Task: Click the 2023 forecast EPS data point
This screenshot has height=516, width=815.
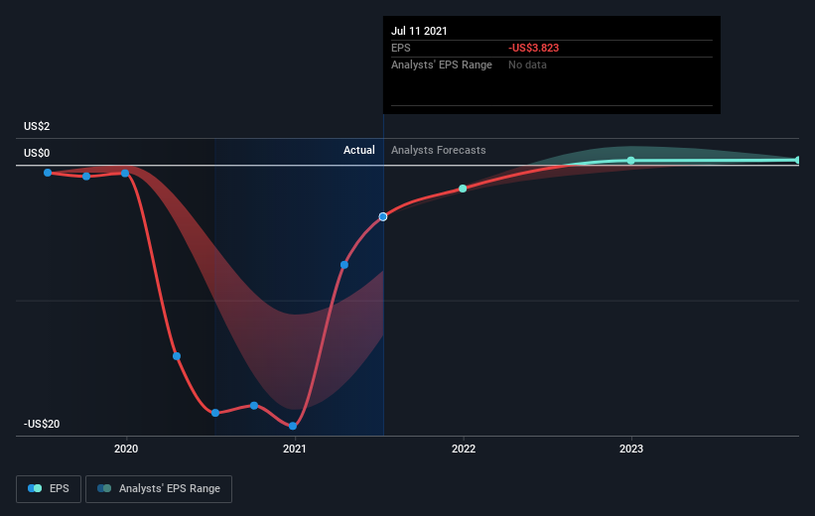Action: pyautogui.click(x=630, y=161)
